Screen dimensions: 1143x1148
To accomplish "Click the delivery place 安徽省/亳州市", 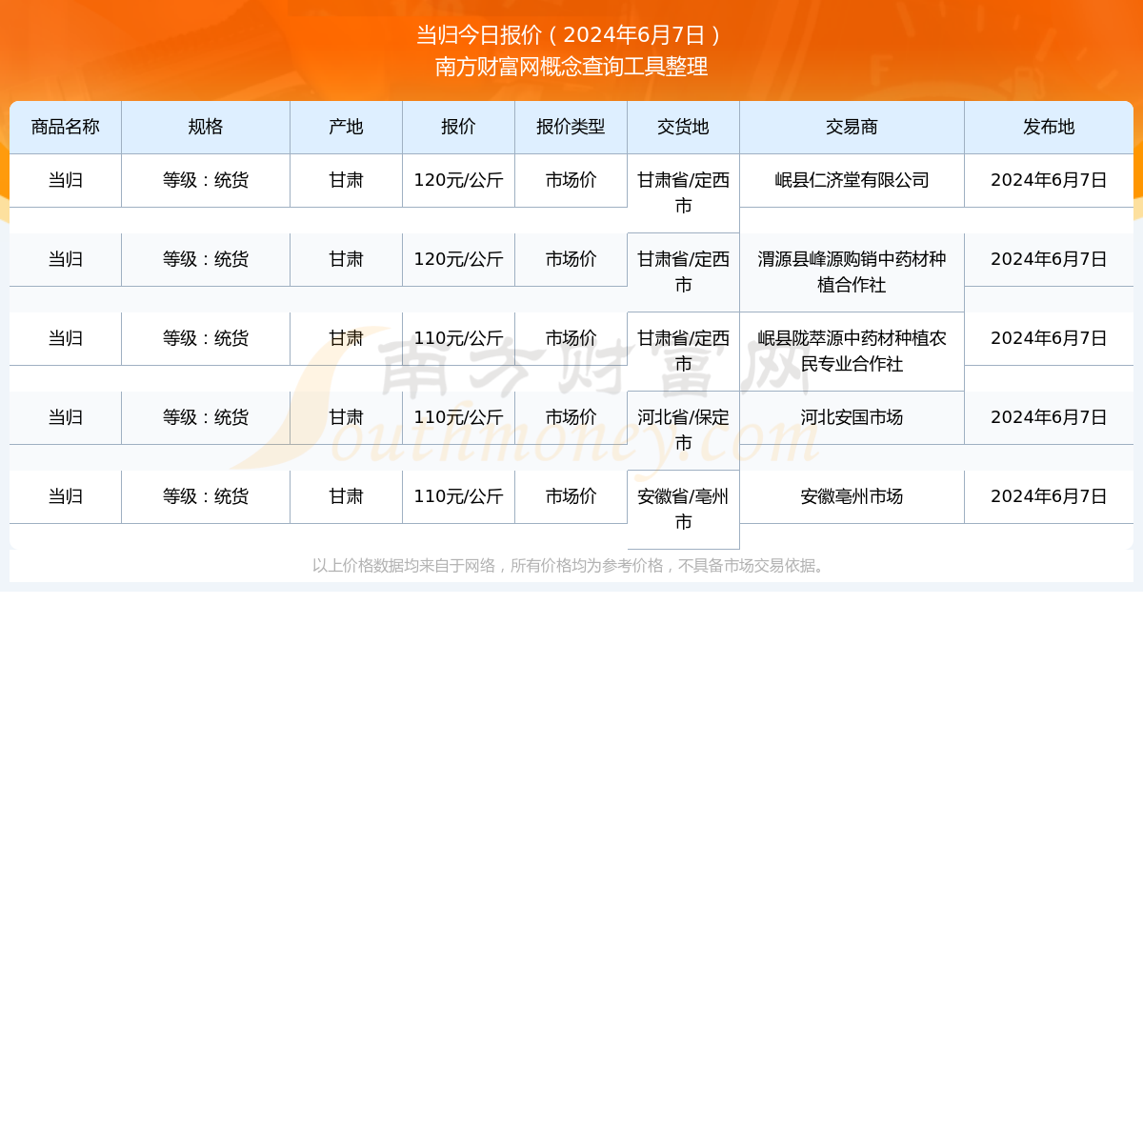I will click(x=683, y=509).
